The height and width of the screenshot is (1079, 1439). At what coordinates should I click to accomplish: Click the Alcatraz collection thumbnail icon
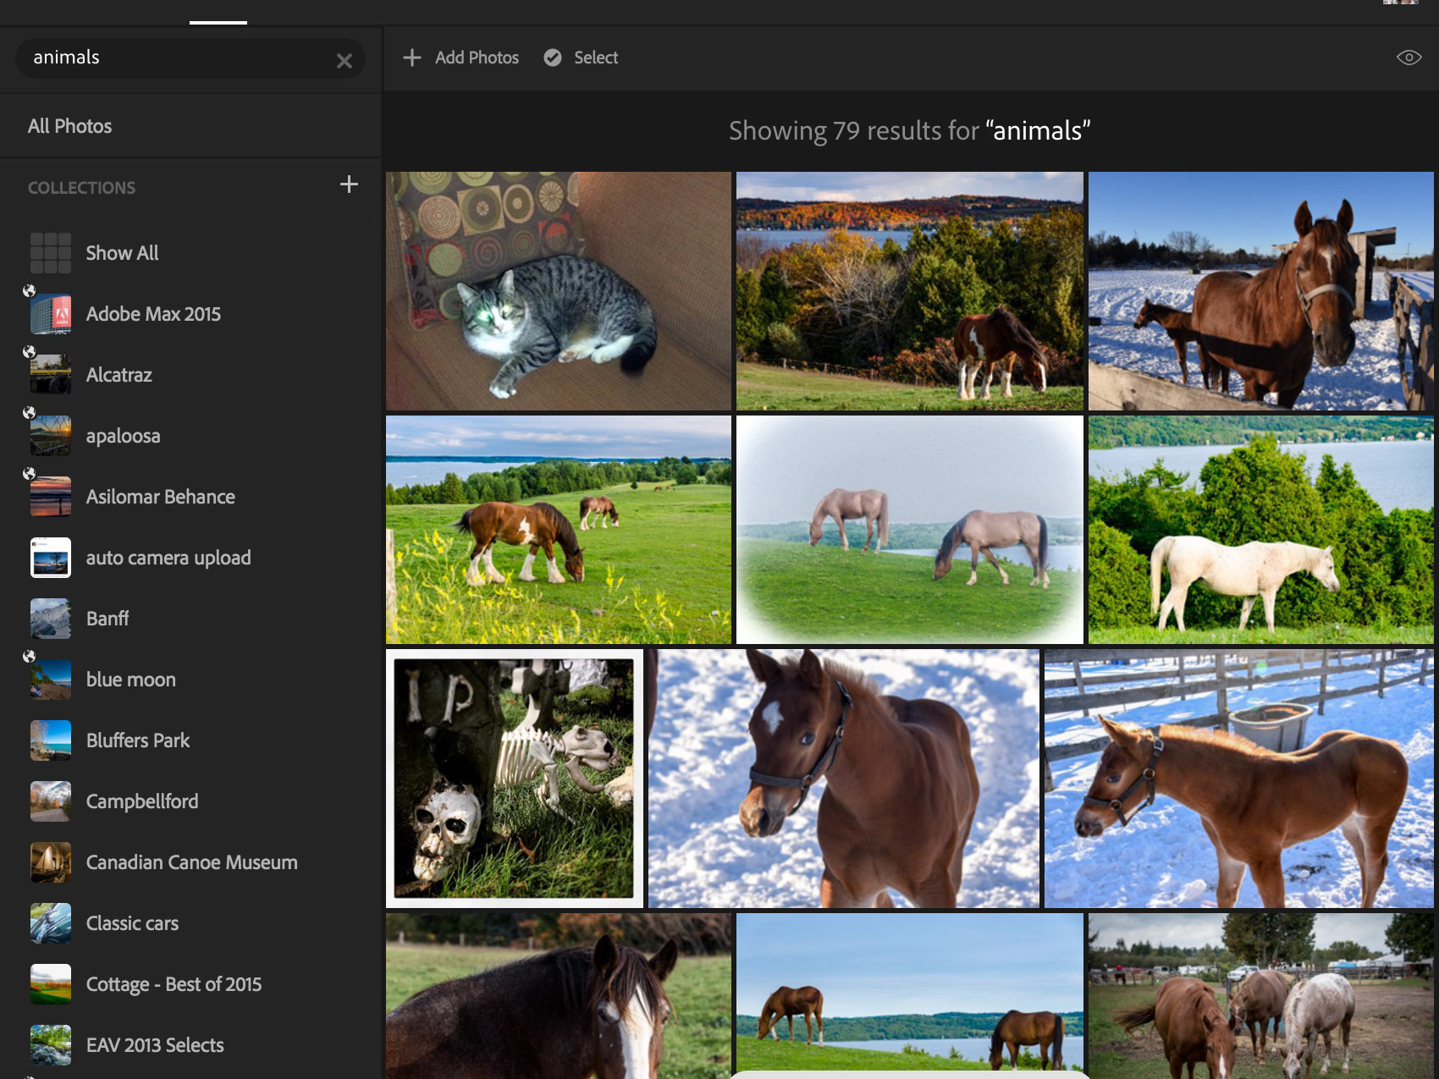51,375
